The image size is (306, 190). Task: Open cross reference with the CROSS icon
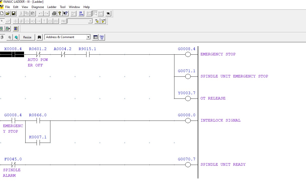102,37
